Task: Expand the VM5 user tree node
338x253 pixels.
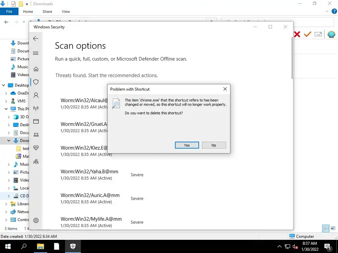Action: click(6, 101)
